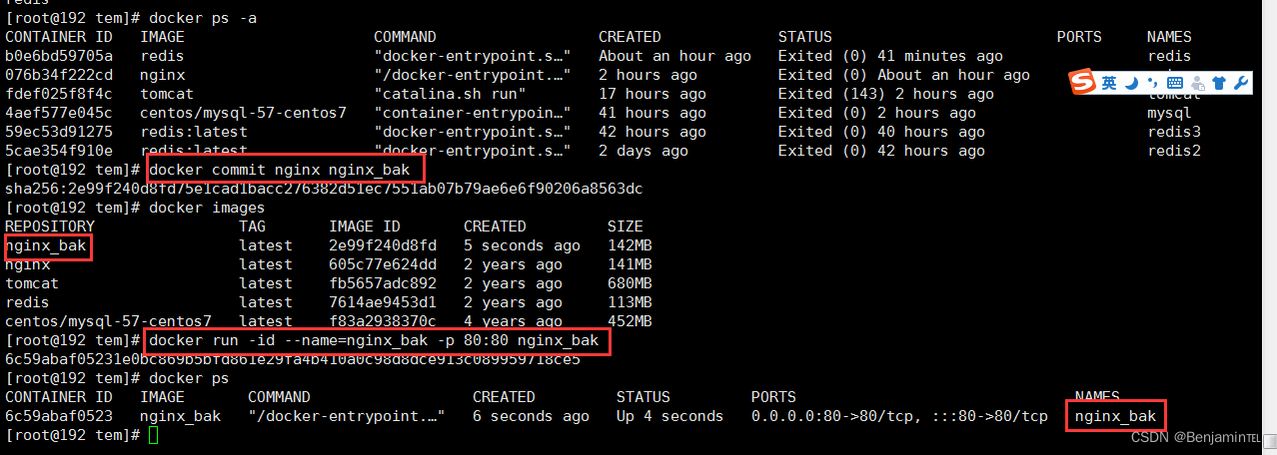Select container ID 4aef577e045c
This screenshot has width=1277, height=455.
pyautogui.click(x=59, y=113)
